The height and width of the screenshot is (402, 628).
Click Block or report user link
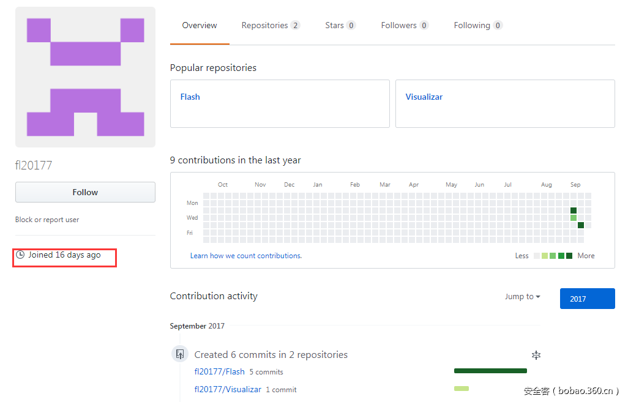coord(47,220)
